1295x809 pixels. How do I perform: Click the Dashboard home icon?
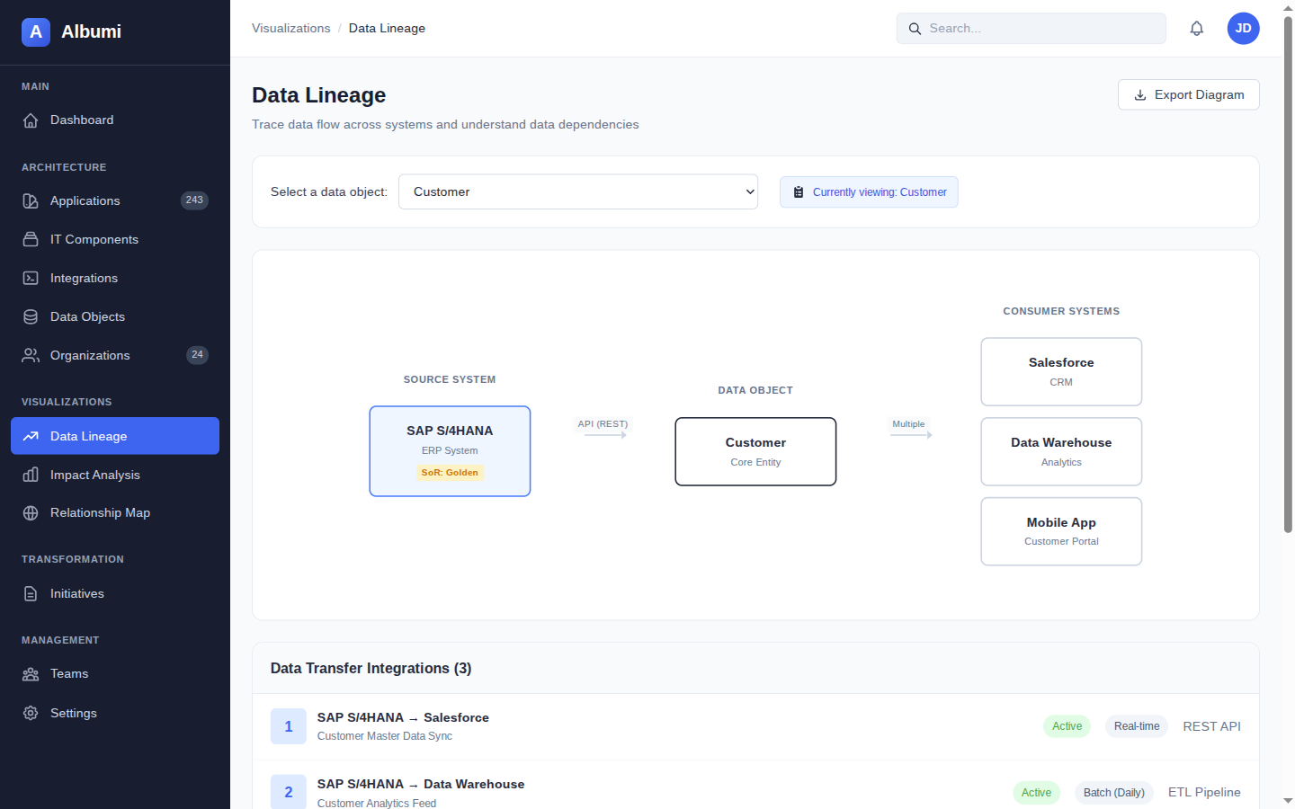[x=31, y=120]
